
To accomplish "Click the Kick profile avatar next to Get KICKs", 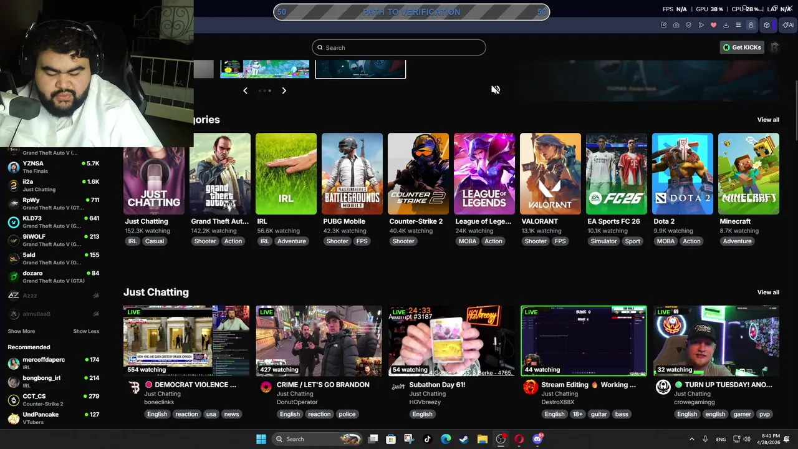I will [774, 47].
